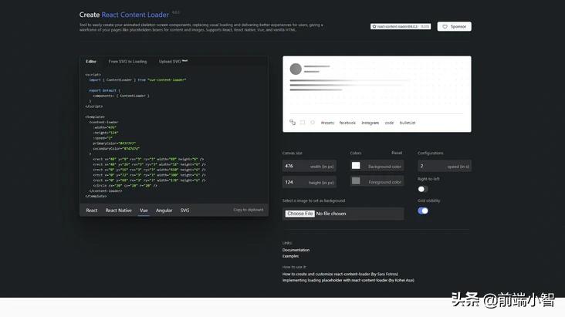
Task: Open the Upload SVG tab
Action: tap(173, 62)
